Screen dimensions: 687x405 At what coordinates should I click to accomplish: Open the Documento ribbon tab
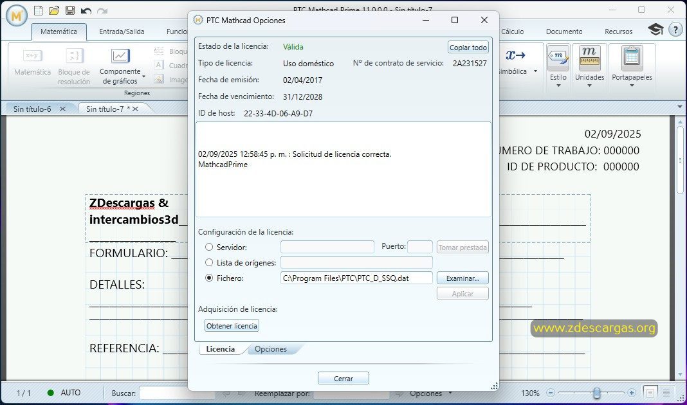pos(564,32)
